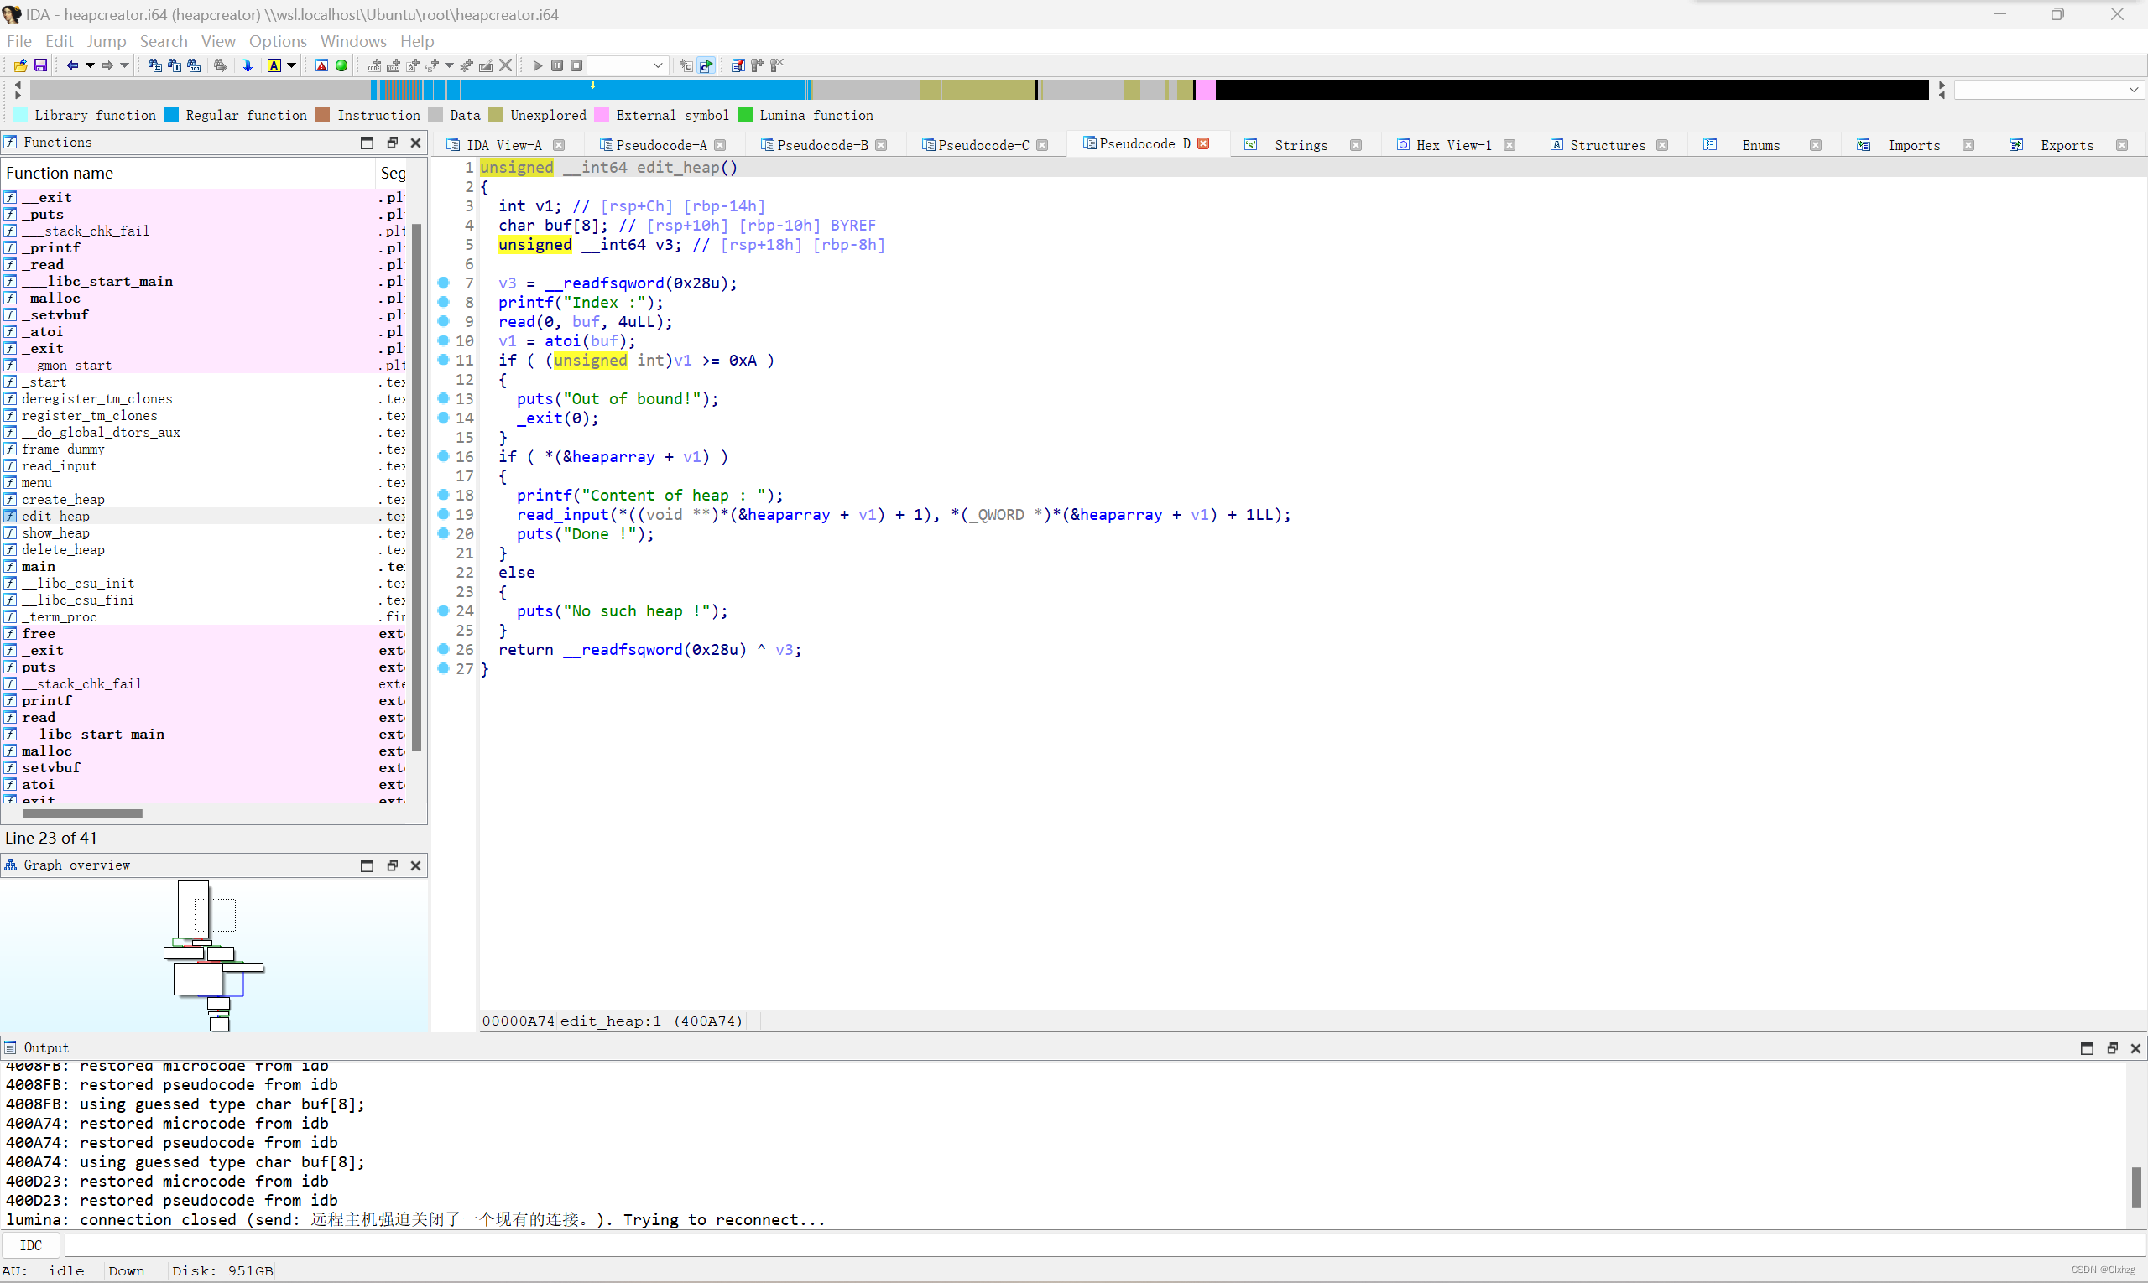The height and width of the screenshot is (1283, 2148).
Task: Click the Save database icon
Action: 40,65
